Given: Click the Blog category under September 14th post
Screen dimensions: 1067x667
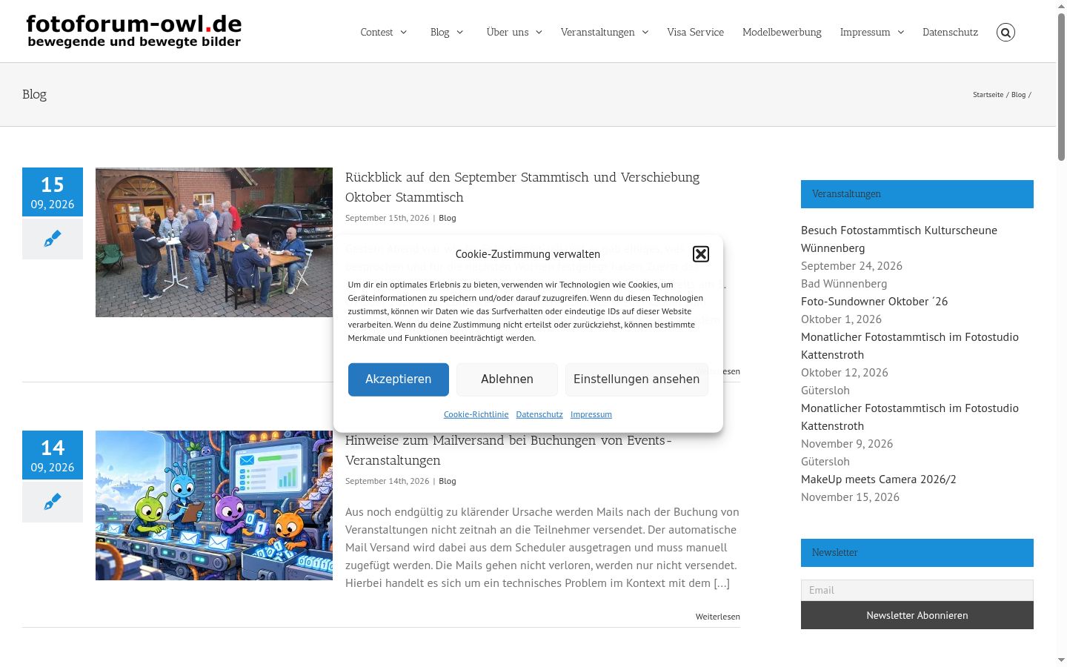Looking at the screenshot, I should pos(448,481).
